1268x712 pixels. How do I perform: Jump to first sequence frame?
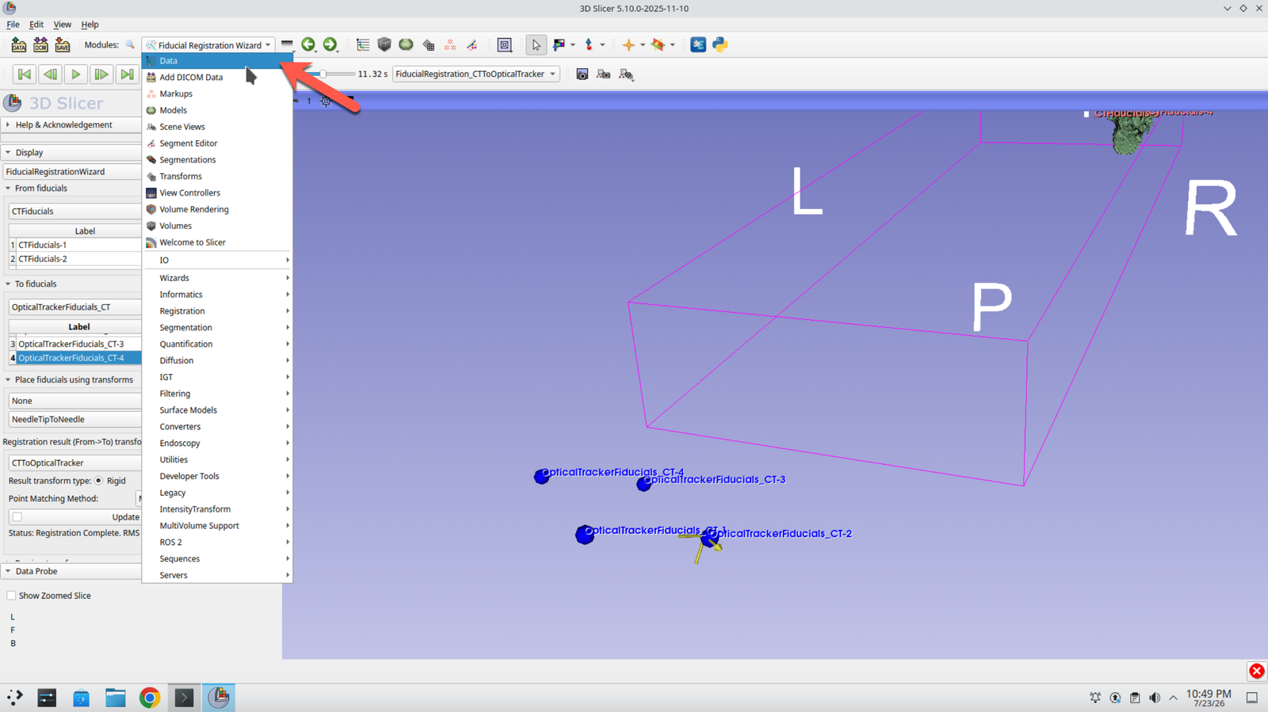pos(25,74)
